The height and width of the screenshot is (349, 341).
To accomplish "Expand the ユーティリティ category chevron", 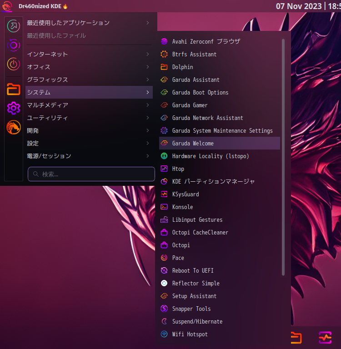I will (148, 118).
